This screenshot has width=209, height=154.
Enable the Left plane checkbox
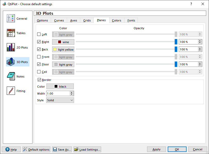click(39, 34)
